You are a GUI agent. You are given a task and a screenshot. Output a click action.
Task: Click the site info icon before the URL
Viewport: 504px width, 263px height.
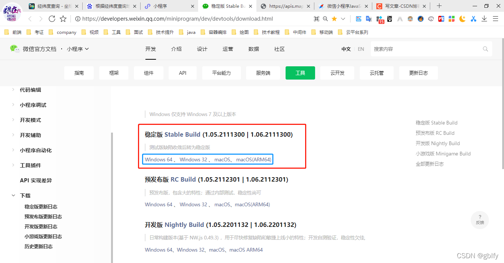78,19
